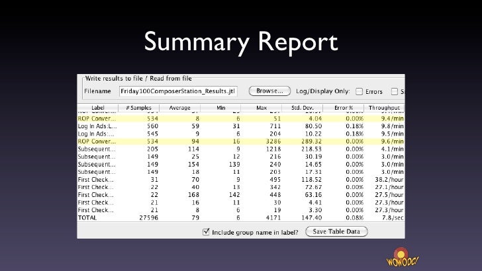This screenshot has width=482, height=271.
Task: Sort by Average column header
Action: pos(180,108)
